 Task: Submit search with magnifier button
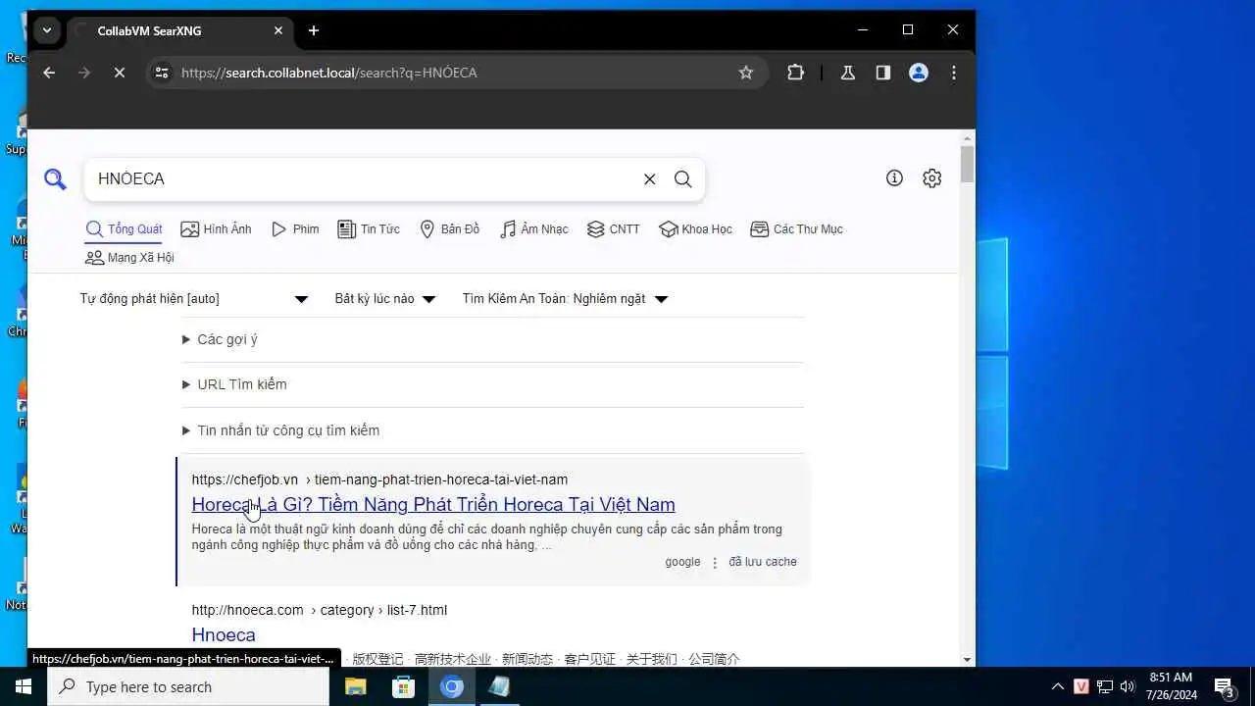683,178
